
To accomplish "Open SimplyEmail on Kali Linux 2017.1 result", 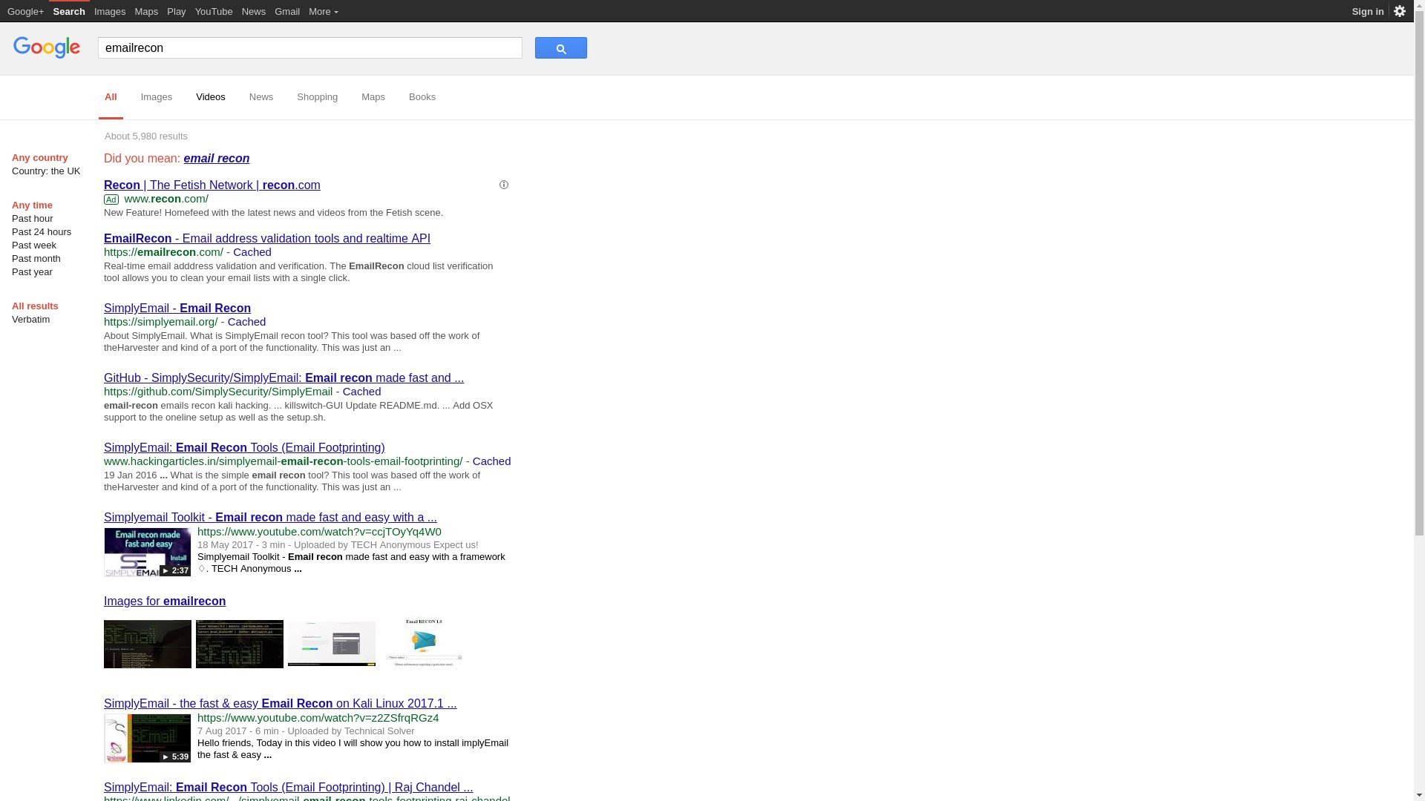I will pos(281,703).
